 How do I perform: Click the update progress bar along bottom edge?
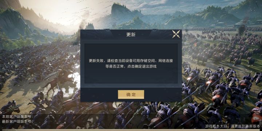tap(131, 130)
